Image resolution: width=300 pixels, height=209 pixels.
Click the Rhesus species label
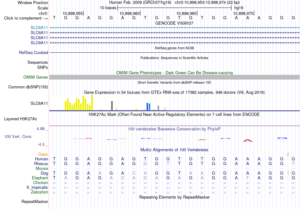tap(41, 164)
